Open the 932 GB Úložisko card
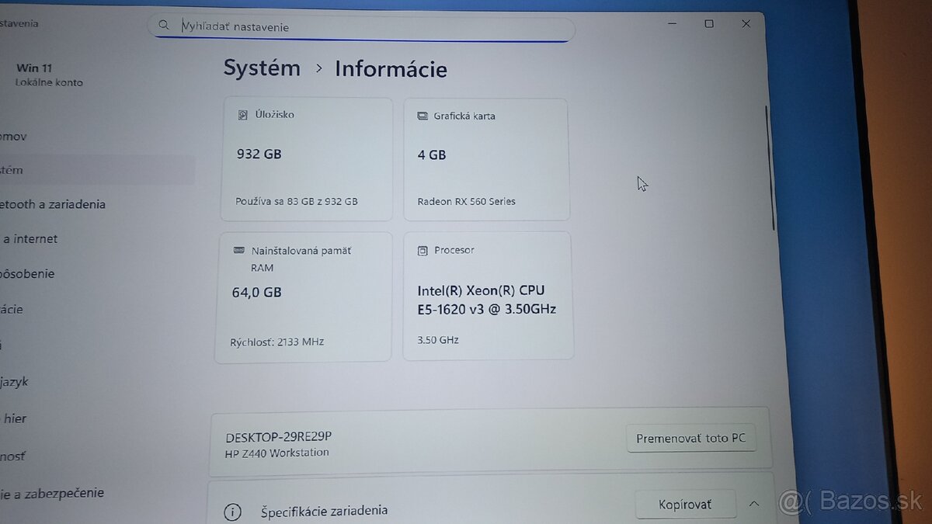This screenshot has height=524, width=932. coord(307,158)
